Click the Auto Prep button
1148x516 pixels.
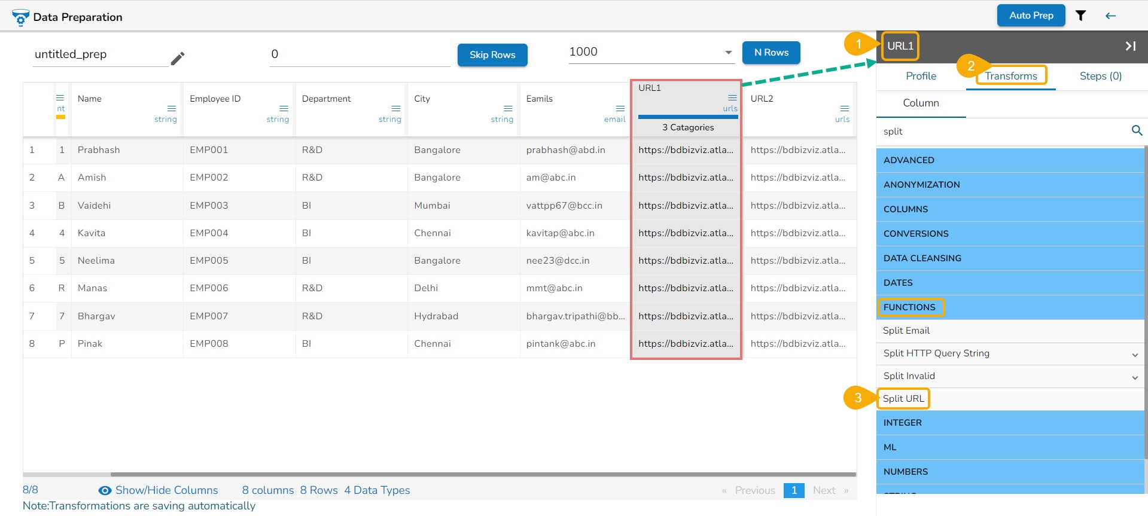pos(1031,16)
